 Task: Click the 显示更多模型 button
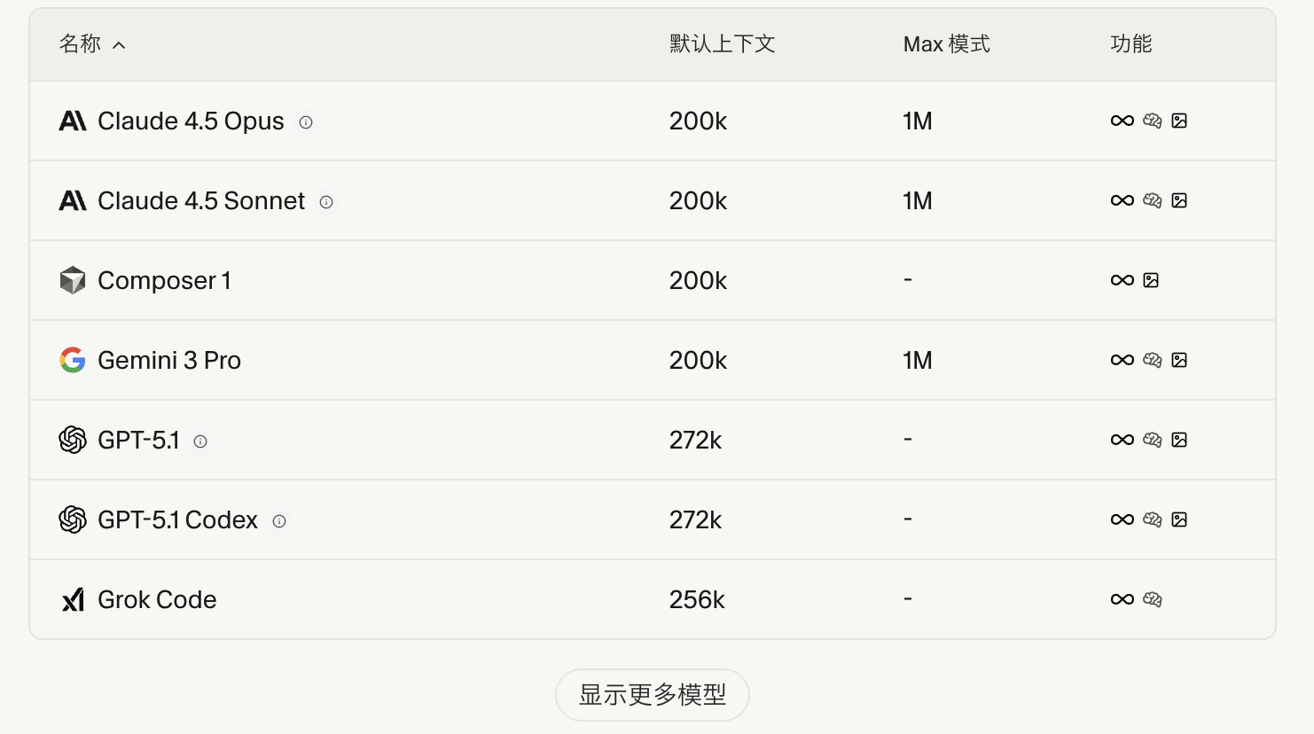click(x=653, y=696)
